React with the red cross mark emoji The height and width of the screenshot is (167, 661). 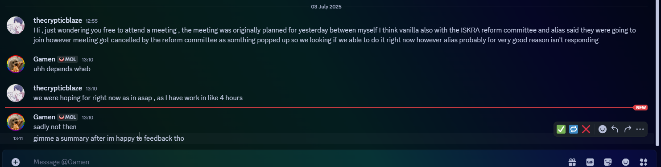click(586, 129)
